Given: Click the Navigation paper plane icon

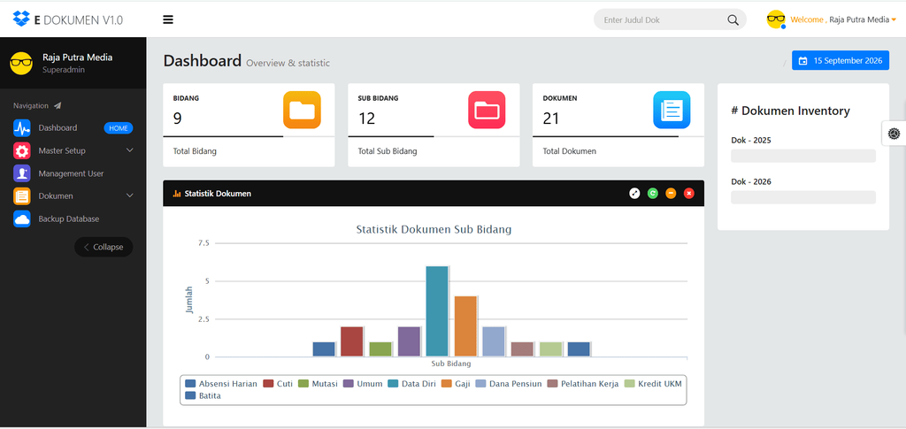Looking at the screenshot, I should [x=58, y=105].
